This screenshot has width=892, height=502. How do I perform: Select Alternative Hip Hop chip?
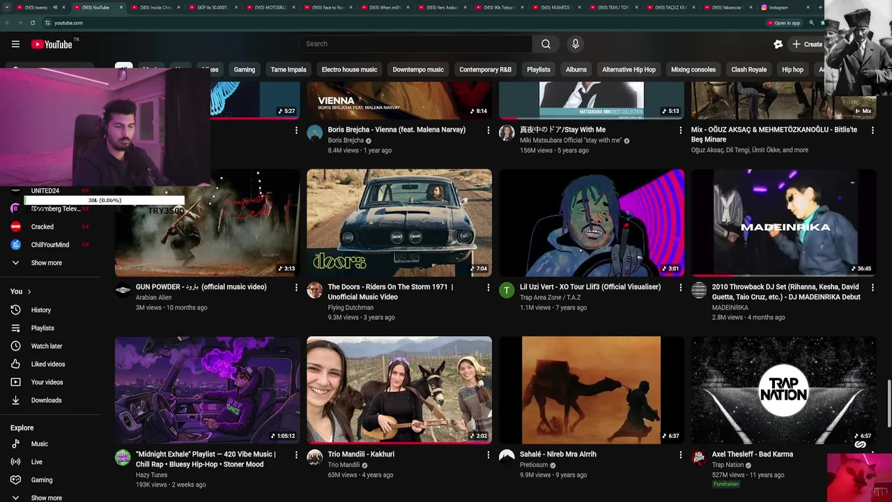(629, 70)
